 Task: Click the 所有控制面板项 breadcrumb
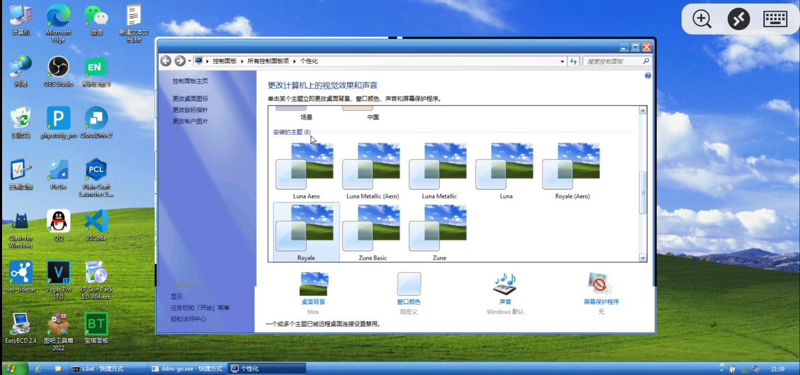[268, 61]
